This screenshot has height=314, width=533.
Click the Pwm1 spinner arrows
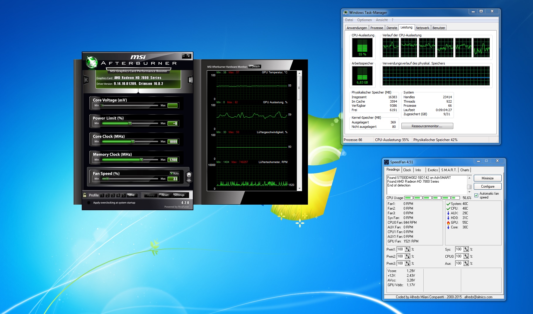(407, 249)
